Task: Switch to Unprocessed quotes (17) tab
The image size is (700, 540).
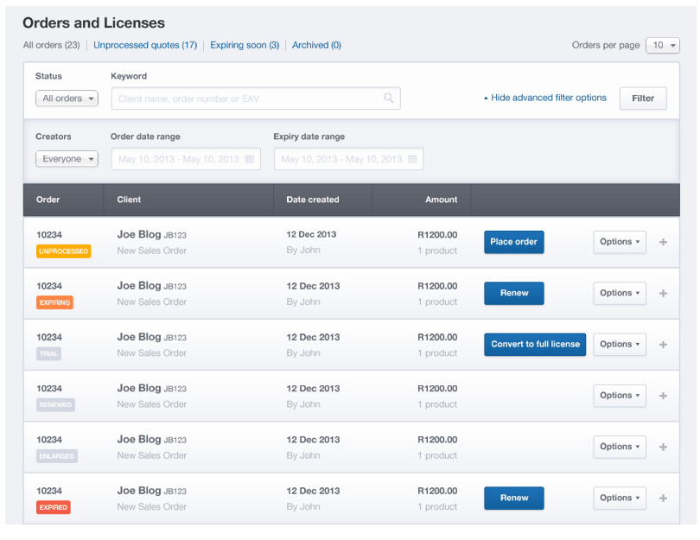Action: (145, 45)
